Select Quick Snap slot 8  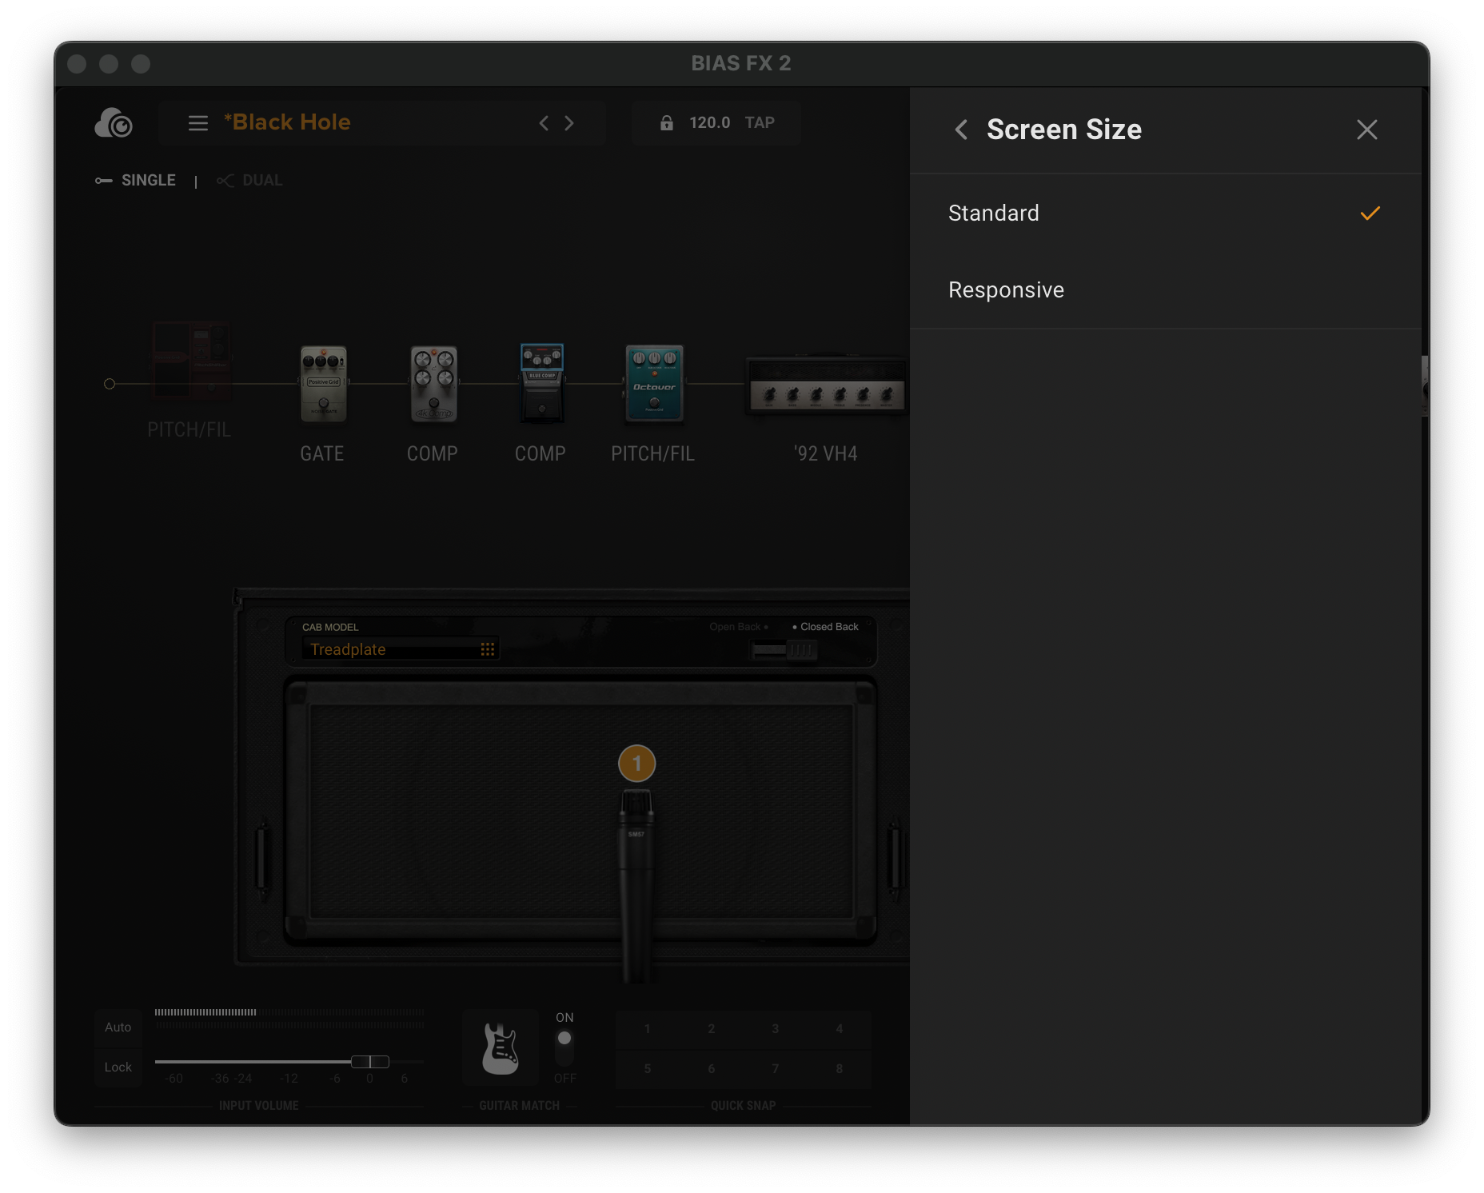840,1069
